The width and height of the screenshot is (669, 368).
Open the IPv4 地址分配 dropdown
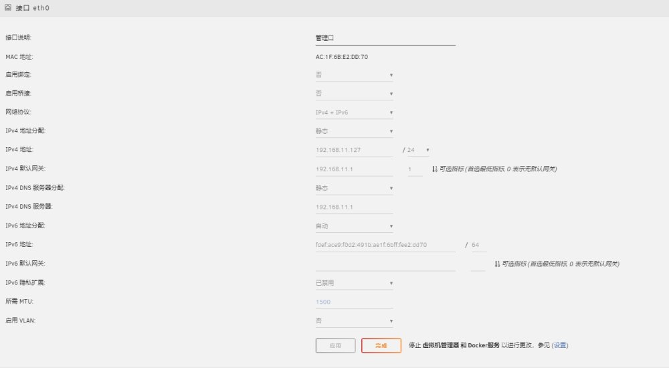(x=354, y=131)
